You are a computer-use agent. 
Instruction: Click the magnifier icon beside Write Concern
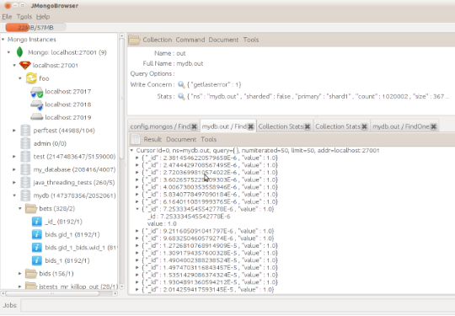tap(181, 84)
